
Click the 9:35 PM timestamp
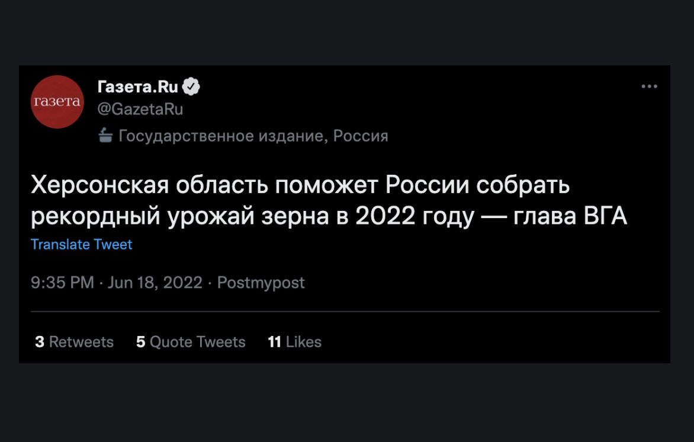point(62,283)
